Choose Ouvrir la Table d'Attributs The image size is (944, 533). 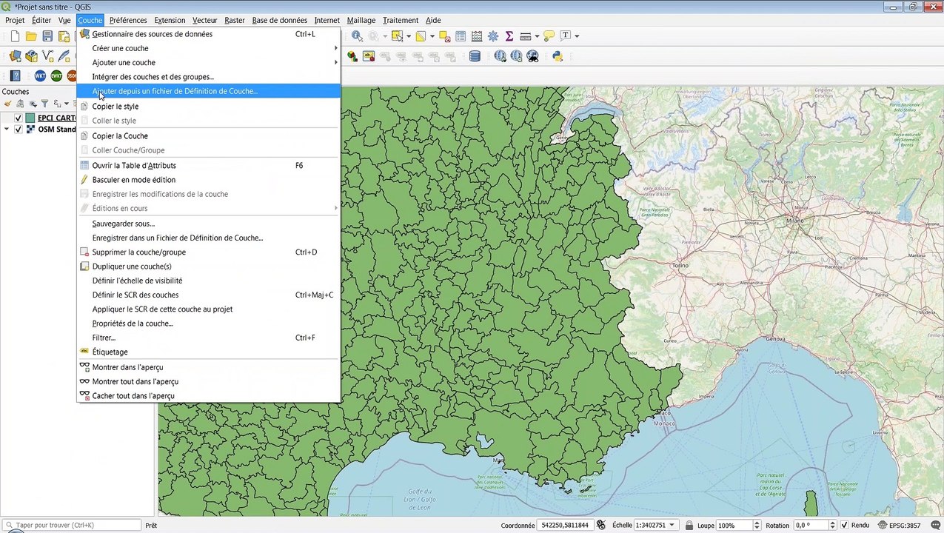pyautogui.click(x=208, y=165)
